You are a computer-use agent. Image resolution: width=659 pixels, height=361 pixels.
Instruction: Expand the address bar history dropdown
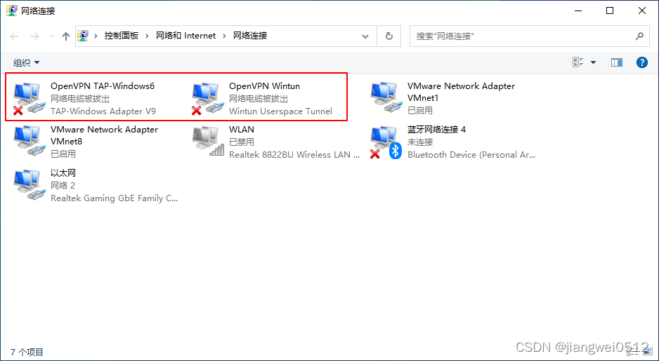pyautogui.click(x=365, y=36)
